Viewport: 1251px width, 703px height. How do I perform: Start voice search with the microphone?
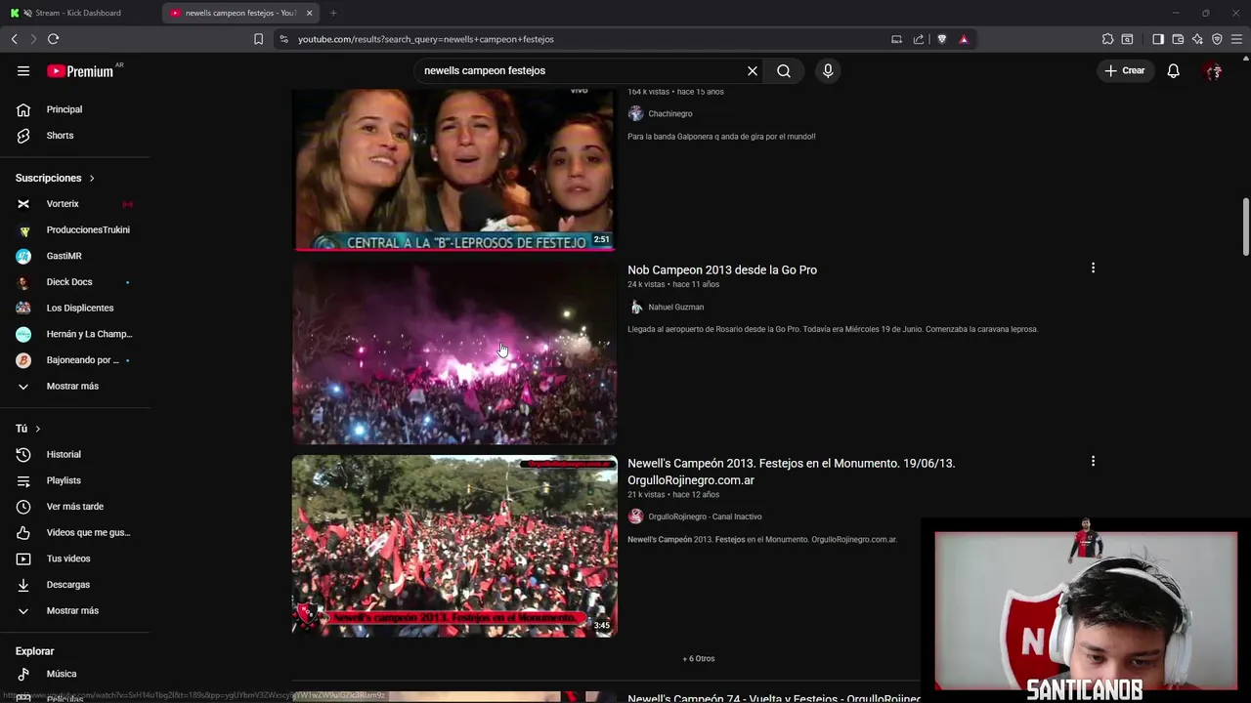828,70
